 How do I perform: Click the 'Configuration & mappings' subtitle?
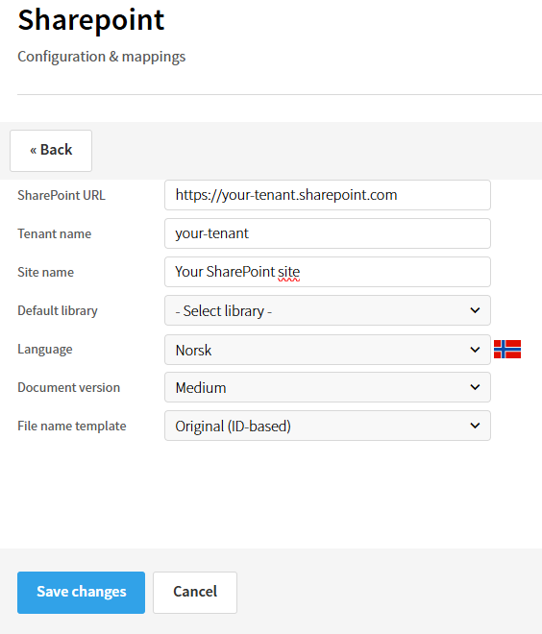[102, 57]
